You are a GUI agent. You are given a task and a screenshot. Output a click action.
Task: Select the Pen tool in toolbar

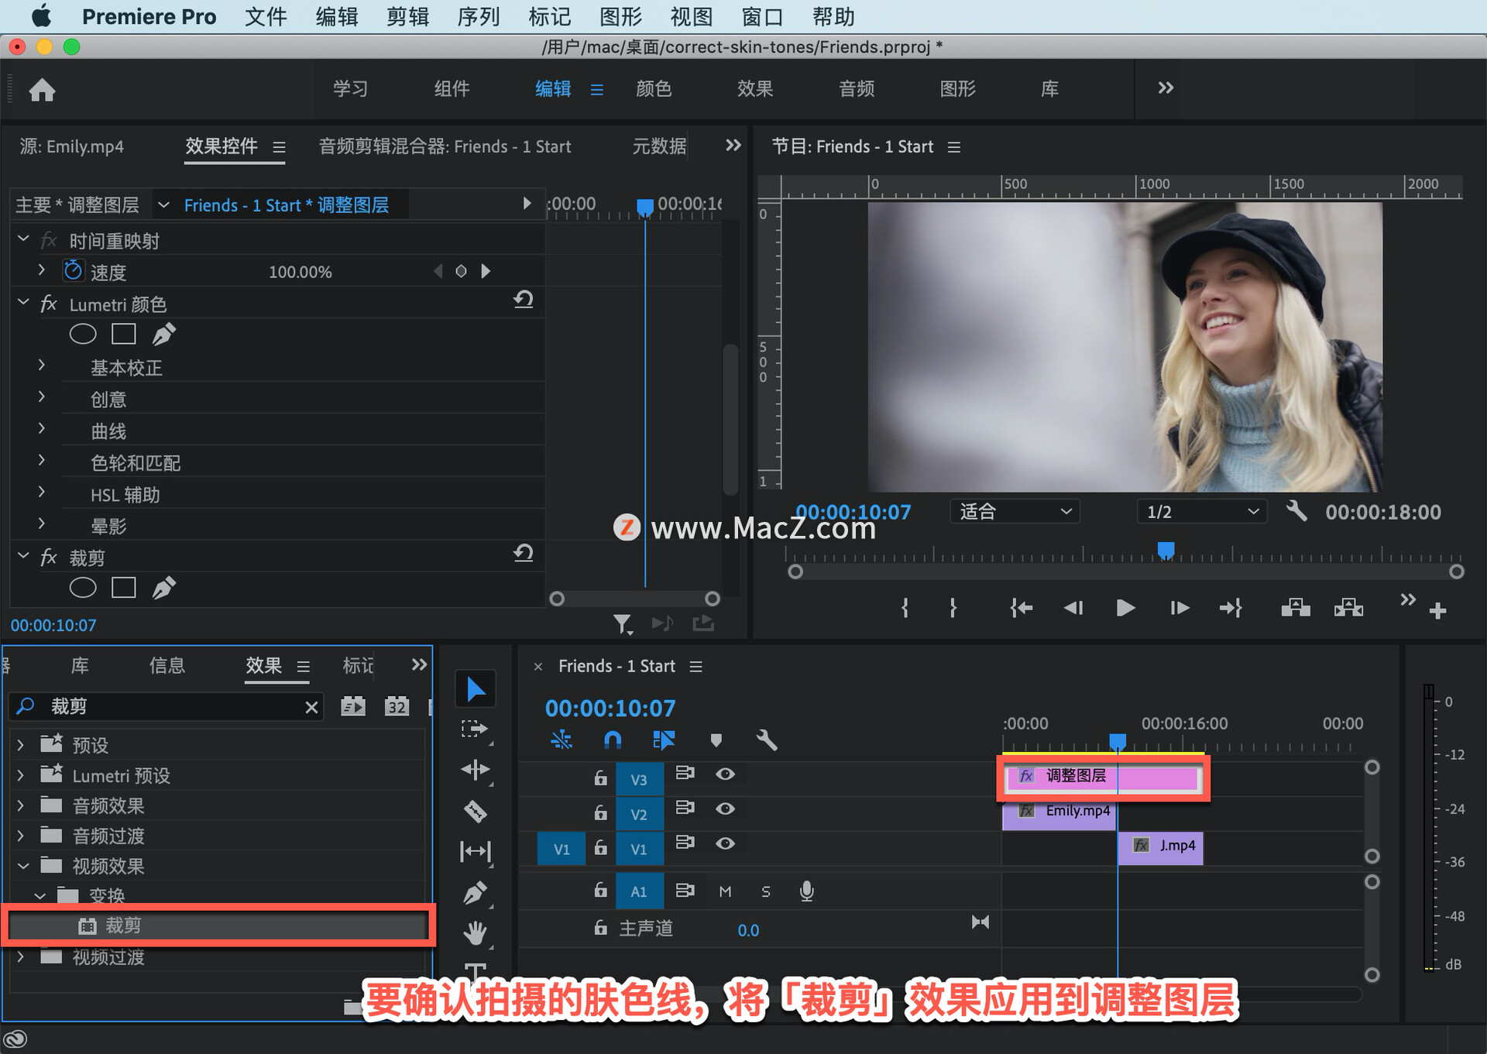pos(475,892)
